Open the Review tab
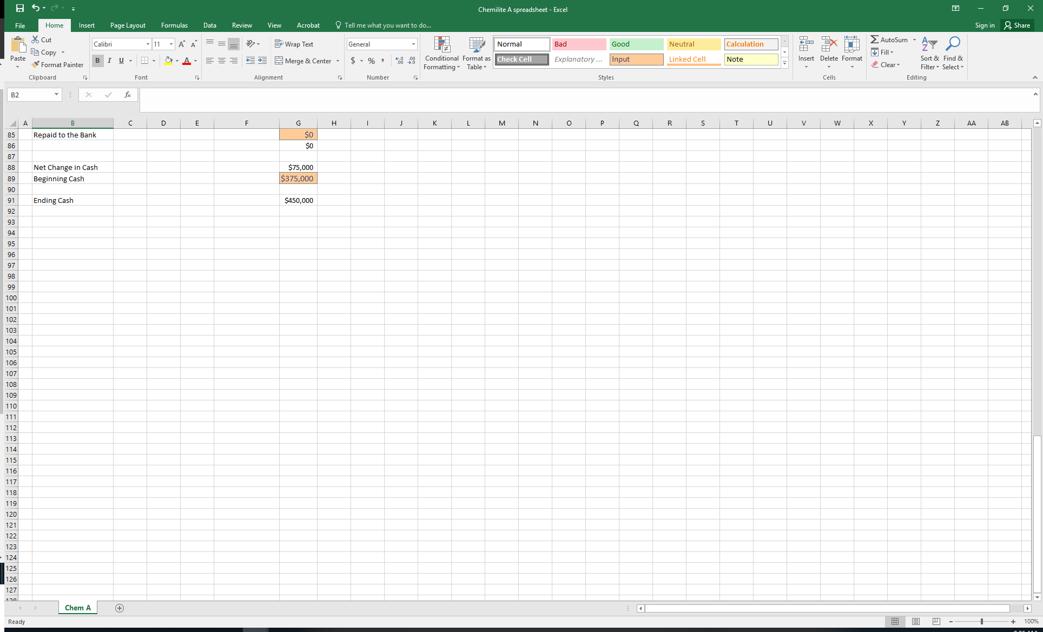 click(x=242, y=25)
